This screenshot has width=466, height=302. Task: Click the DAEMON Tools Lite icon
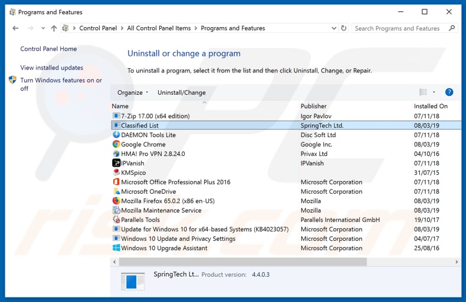point(116,135)
